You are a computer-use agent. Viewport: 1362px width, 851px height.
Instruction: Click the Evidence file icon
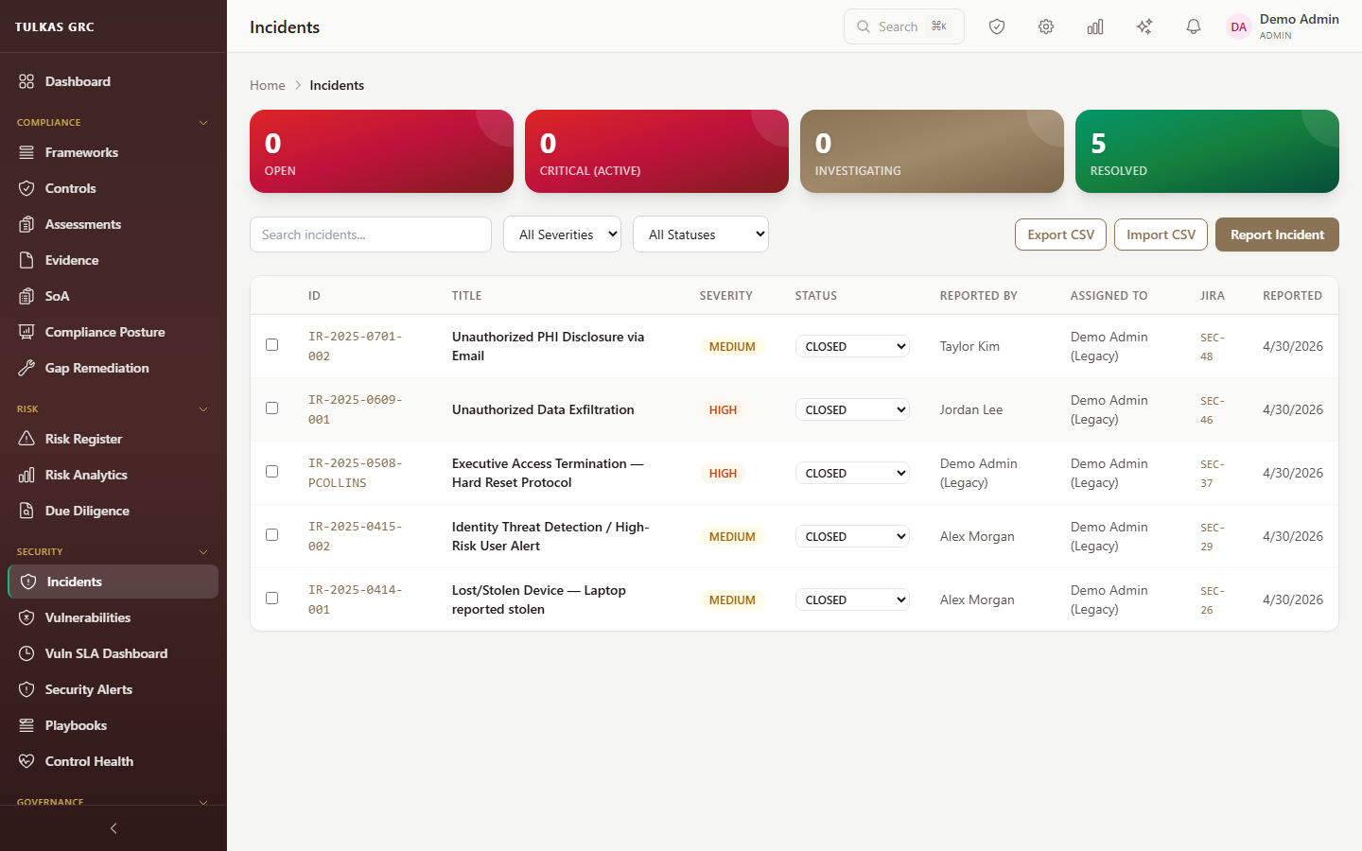[26, 260]
